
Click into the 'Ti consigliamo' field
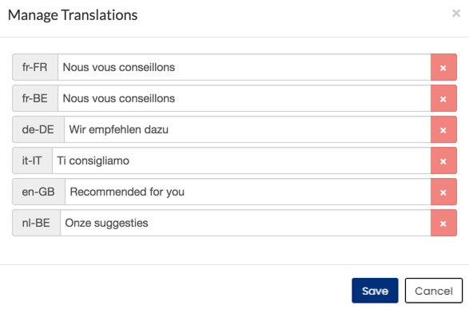pyautogui.click(x=241, y=160)
